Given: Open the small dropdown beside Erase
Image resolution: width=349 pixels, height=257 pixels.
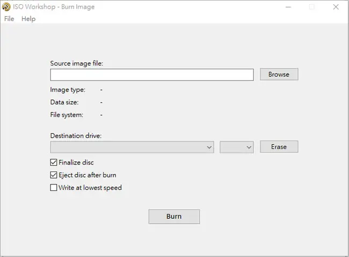Looking at the screenshot, I should coord(237,147).
